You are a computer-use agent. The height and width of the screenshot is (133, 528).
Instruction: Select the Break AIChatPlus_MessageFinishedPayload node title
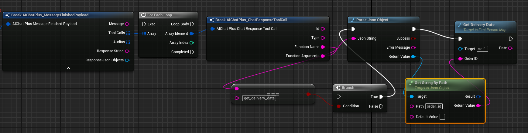point(50,15)
